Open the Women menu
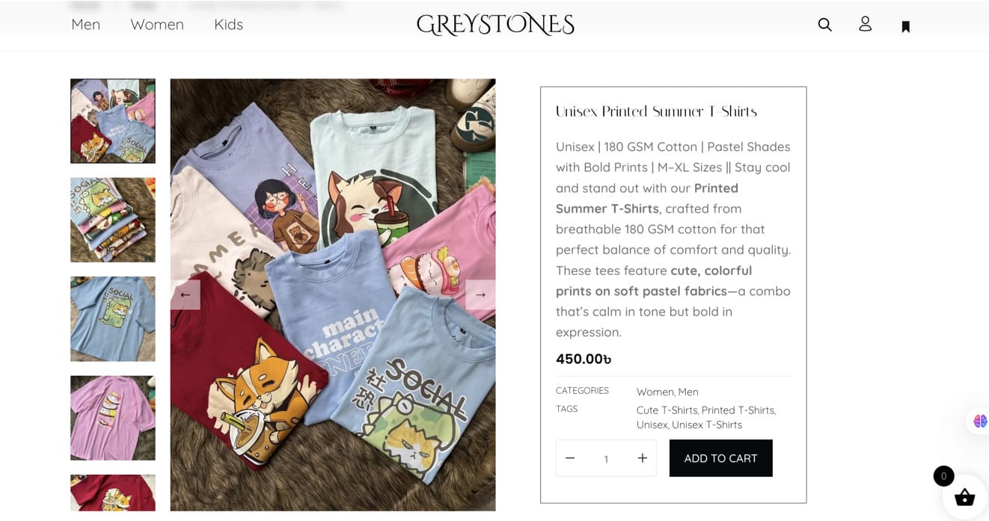This screenshot has width=989, height=521. (x=157, y=25)
